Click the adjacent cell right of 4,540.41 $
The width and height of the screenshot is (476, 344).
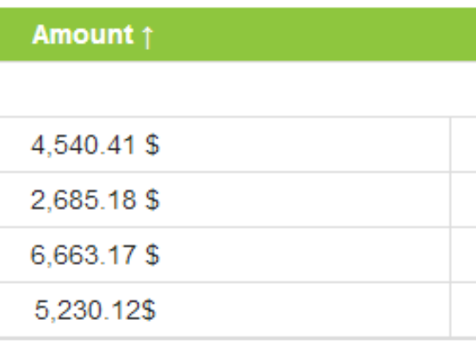pyautogui.click(x=464, y=144)
